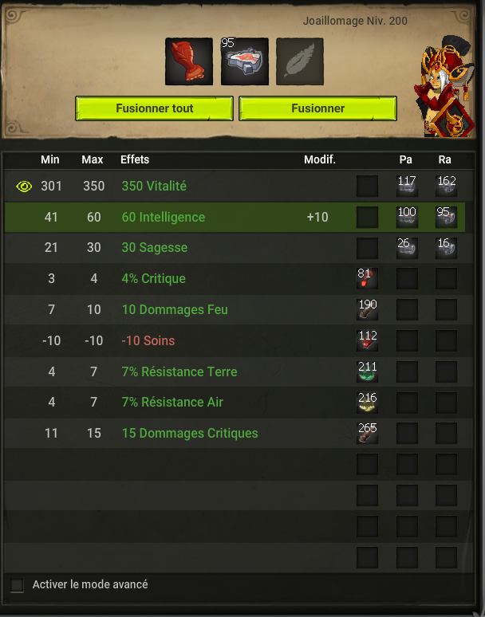
Task: Use the Résistance Terre rune numbered 211
Action: coord(367,371)
